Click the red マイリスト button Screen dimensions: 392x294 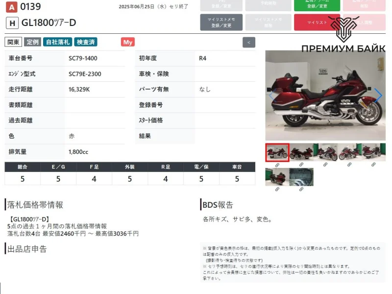[314, 23]
